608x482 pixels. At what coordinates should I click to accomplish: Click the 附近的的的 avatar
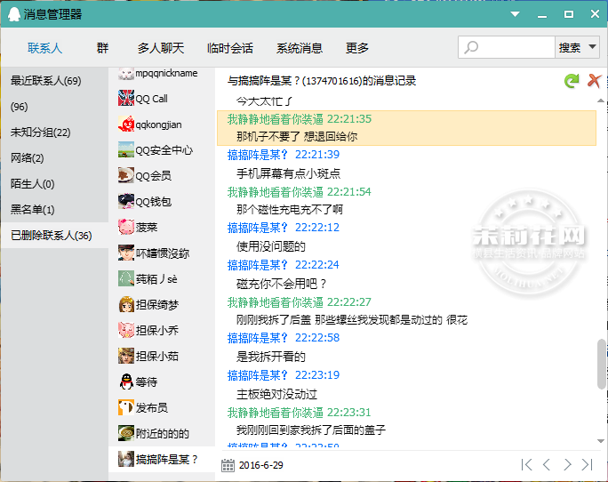(126, 433)
